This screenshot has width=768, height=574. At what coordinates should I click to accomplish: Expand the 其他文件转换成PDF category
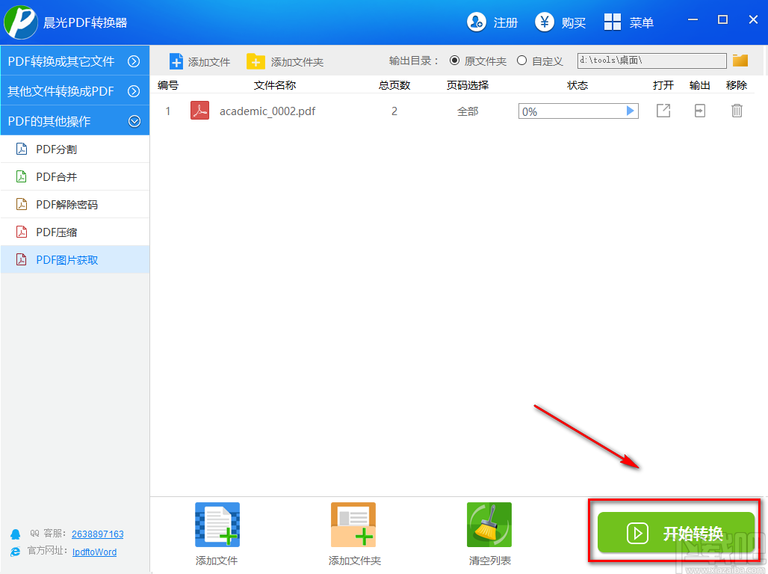(x=75, y=90)
